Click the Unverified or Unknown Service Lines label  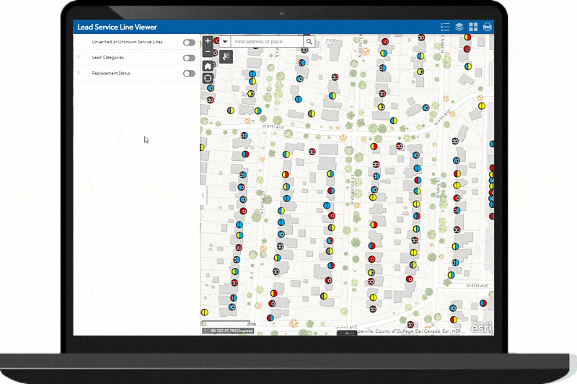[x=127, y=42]
